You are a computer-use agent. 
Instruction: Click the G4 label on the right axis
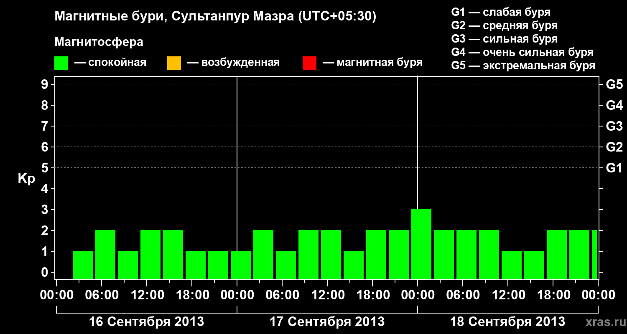tap(614, 105)
